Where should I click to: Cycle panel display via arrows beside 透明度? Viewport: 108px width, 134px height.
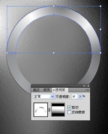coord(54,90)
